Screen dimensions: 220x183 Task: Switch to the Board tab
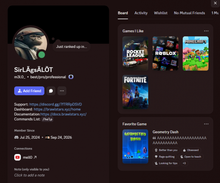pos(123,13)
